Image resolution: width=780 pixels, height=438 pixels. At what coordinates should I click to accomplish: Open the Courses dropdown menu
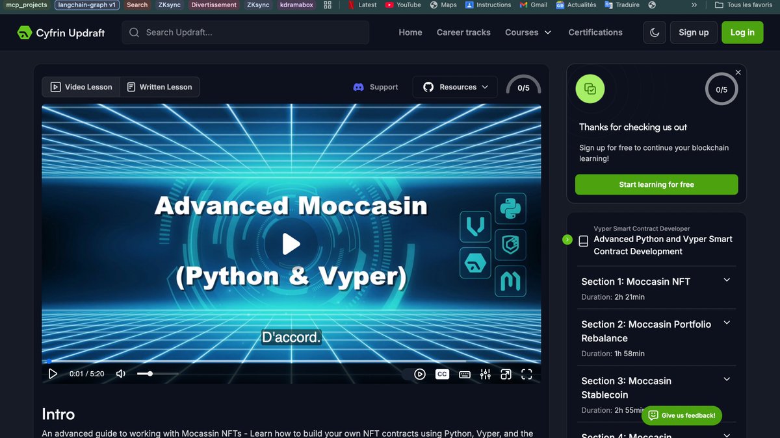(528, 32)
